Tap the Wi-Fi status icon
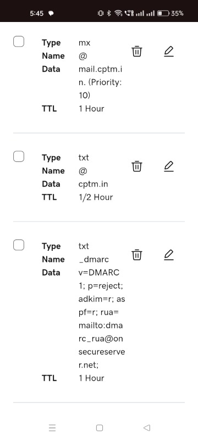The image size is (198, 440). (x=119, y=13)
